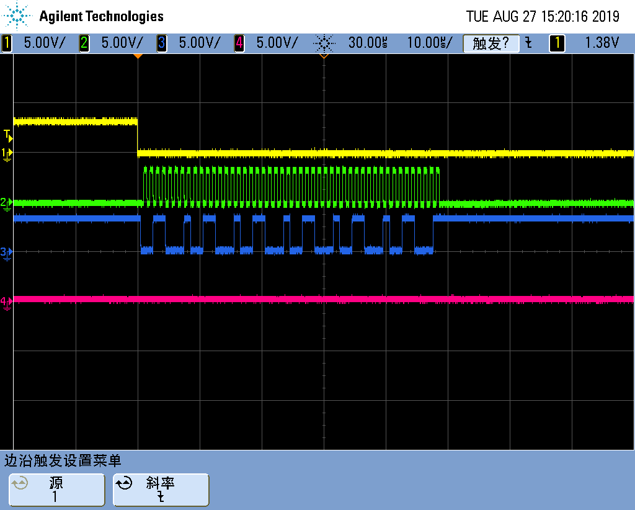Toggle the Channel 4 ground reference marker

click(x=6, y=300)
